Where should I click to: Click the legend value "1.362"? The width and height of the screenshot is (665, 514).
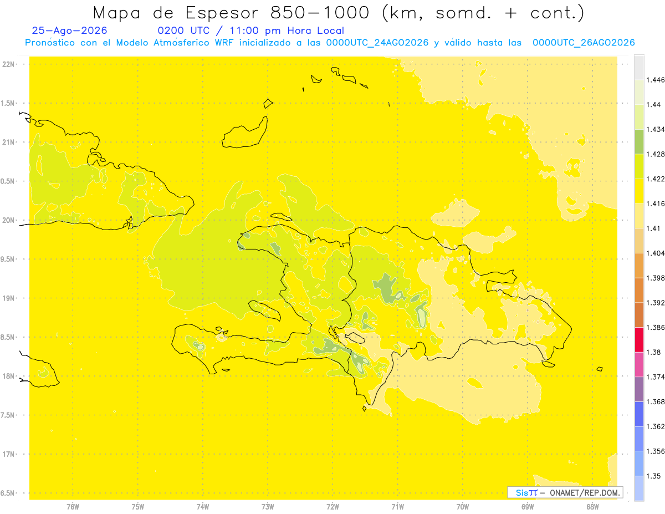(656, 426)
